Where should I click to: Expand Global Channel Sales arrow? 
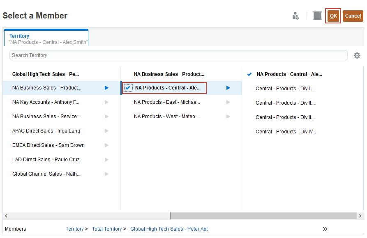coord(106,174)
